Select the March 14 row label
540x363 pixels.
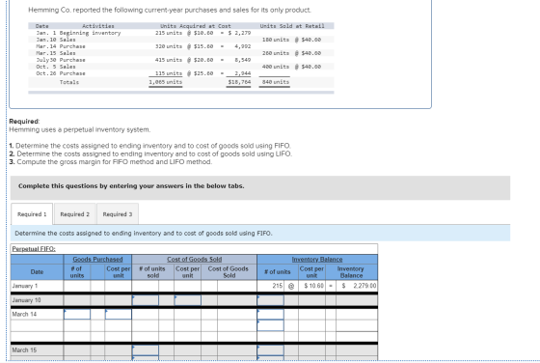point(24,314)
